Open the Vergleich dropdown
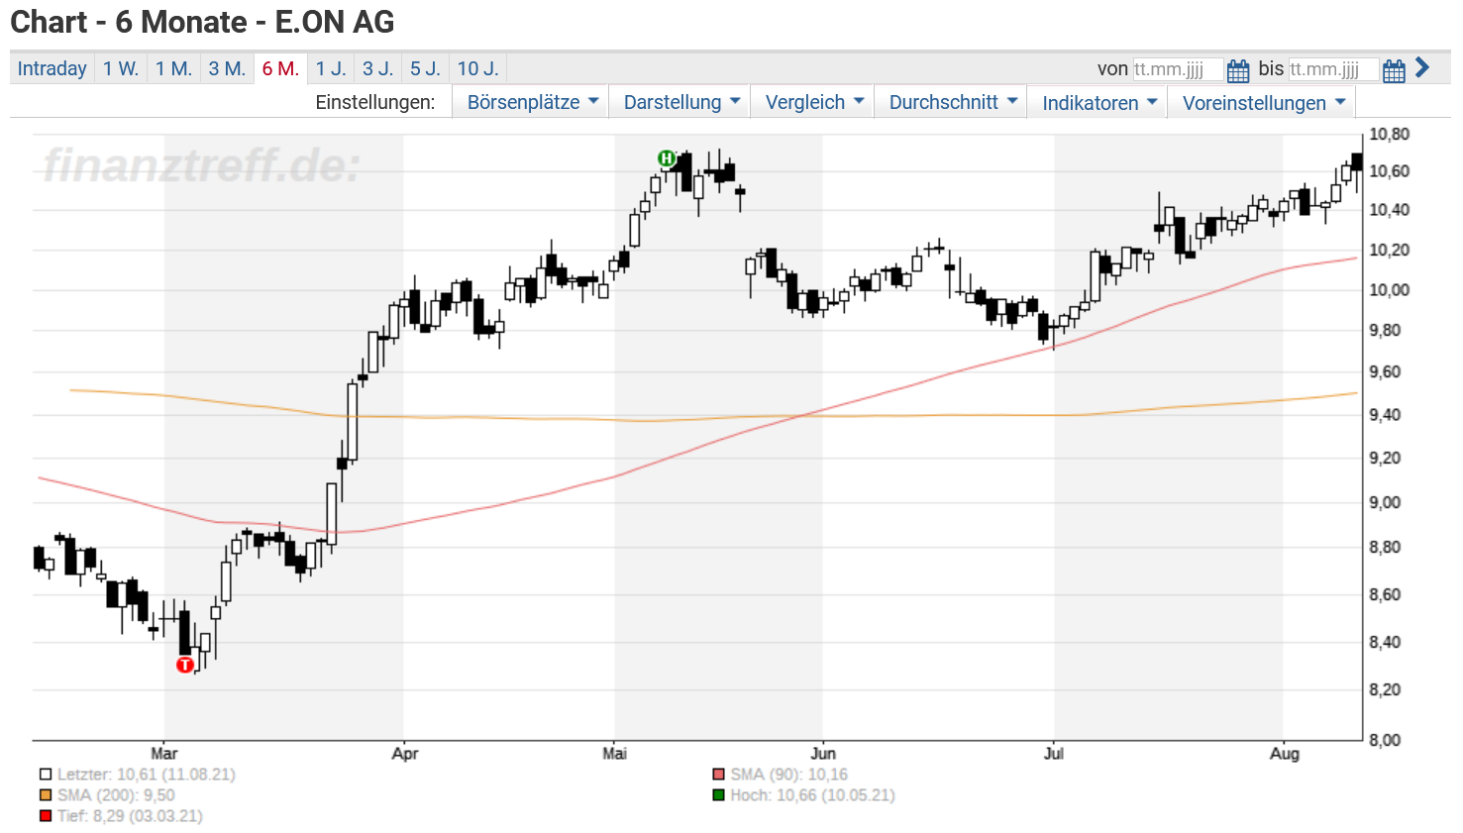 [x=813, y=102]
